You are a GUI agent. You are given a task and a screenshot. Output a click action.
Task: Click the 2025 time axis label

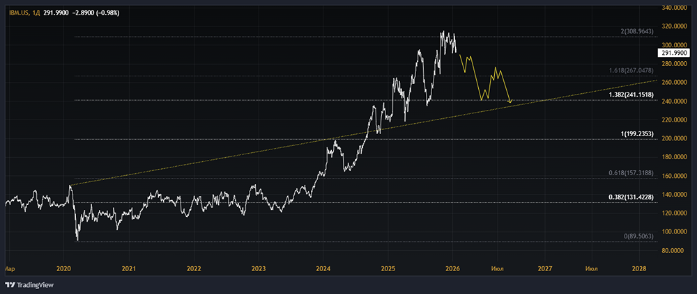[x=388, y=269]
